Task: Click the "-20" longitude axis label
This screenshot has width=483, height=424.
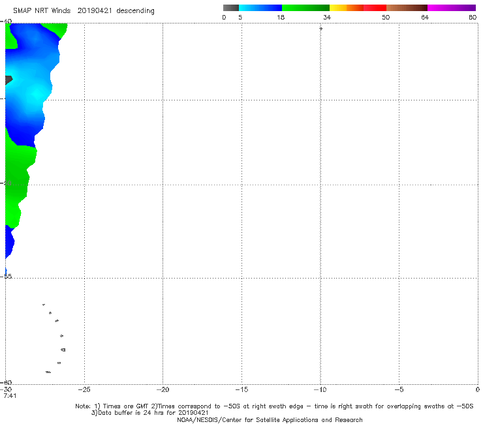Action: tap(163, 389)
